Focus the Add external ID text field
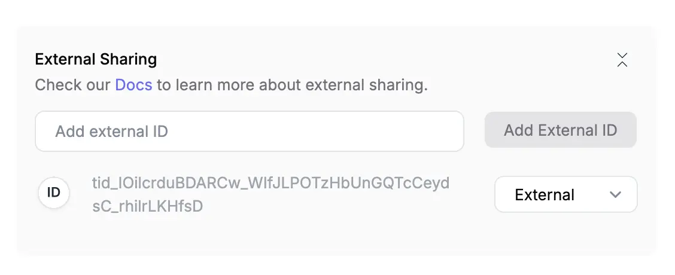675x275 pixels. (250, 132)
